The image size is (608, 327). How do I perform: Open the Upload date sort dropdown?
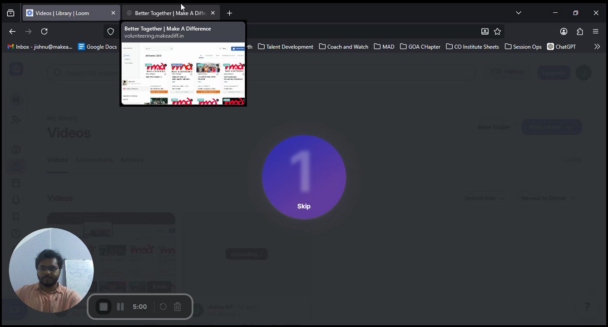click(x=484, y=198)
